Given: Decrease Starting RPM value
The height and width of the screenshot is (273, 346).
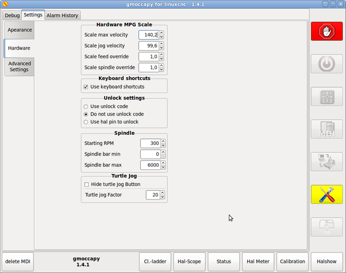Looking at the screenshot, I should point(163,146).
